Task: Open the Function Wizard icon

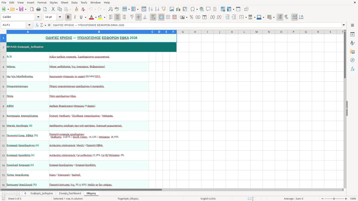Action: (x=37, y=25)
